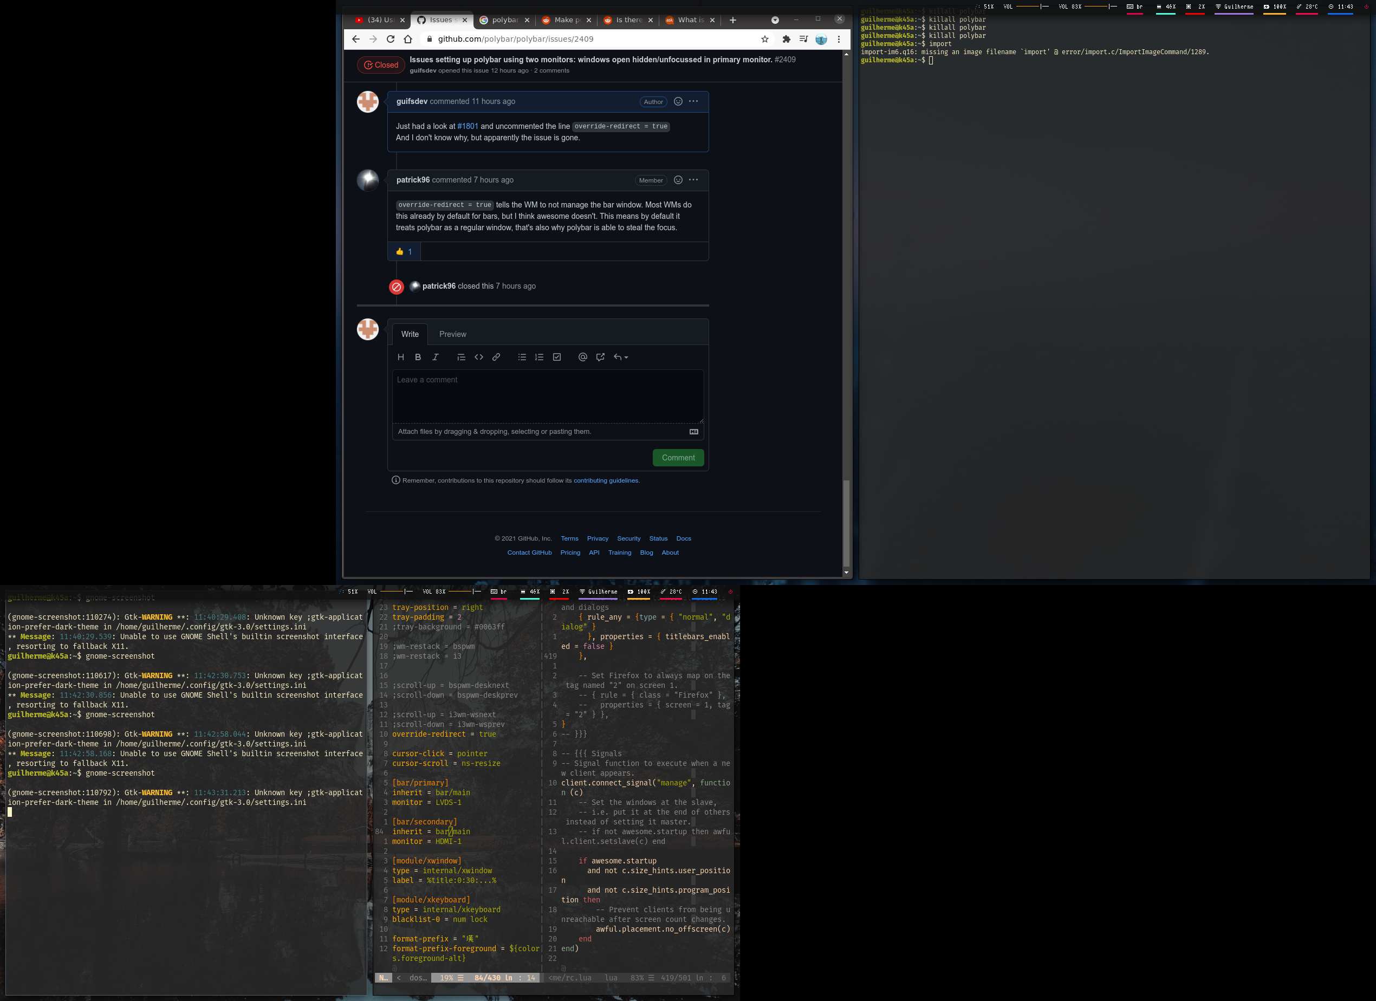
Task: Insert a task list in the comment
Action: click(x=556, y=357)
